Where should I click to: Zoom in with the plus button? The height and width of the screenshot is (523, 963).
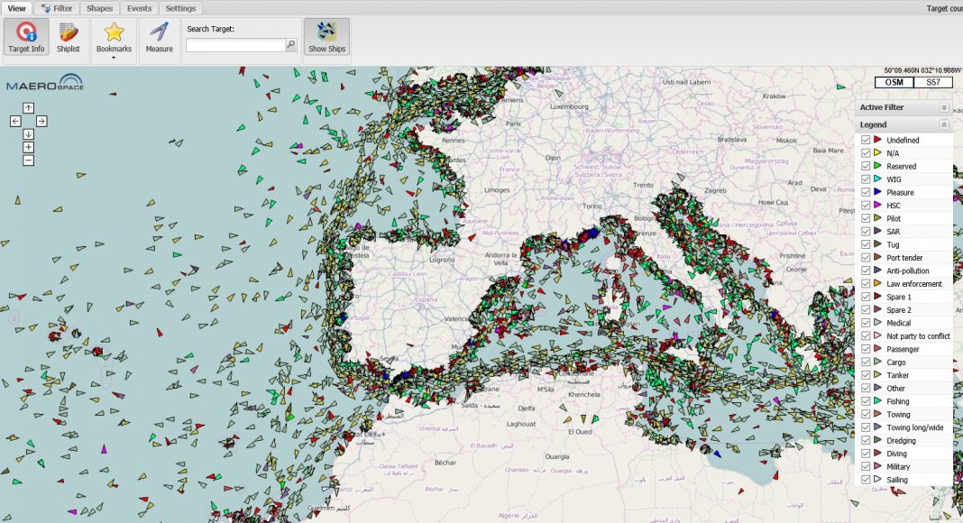point(28,147)
